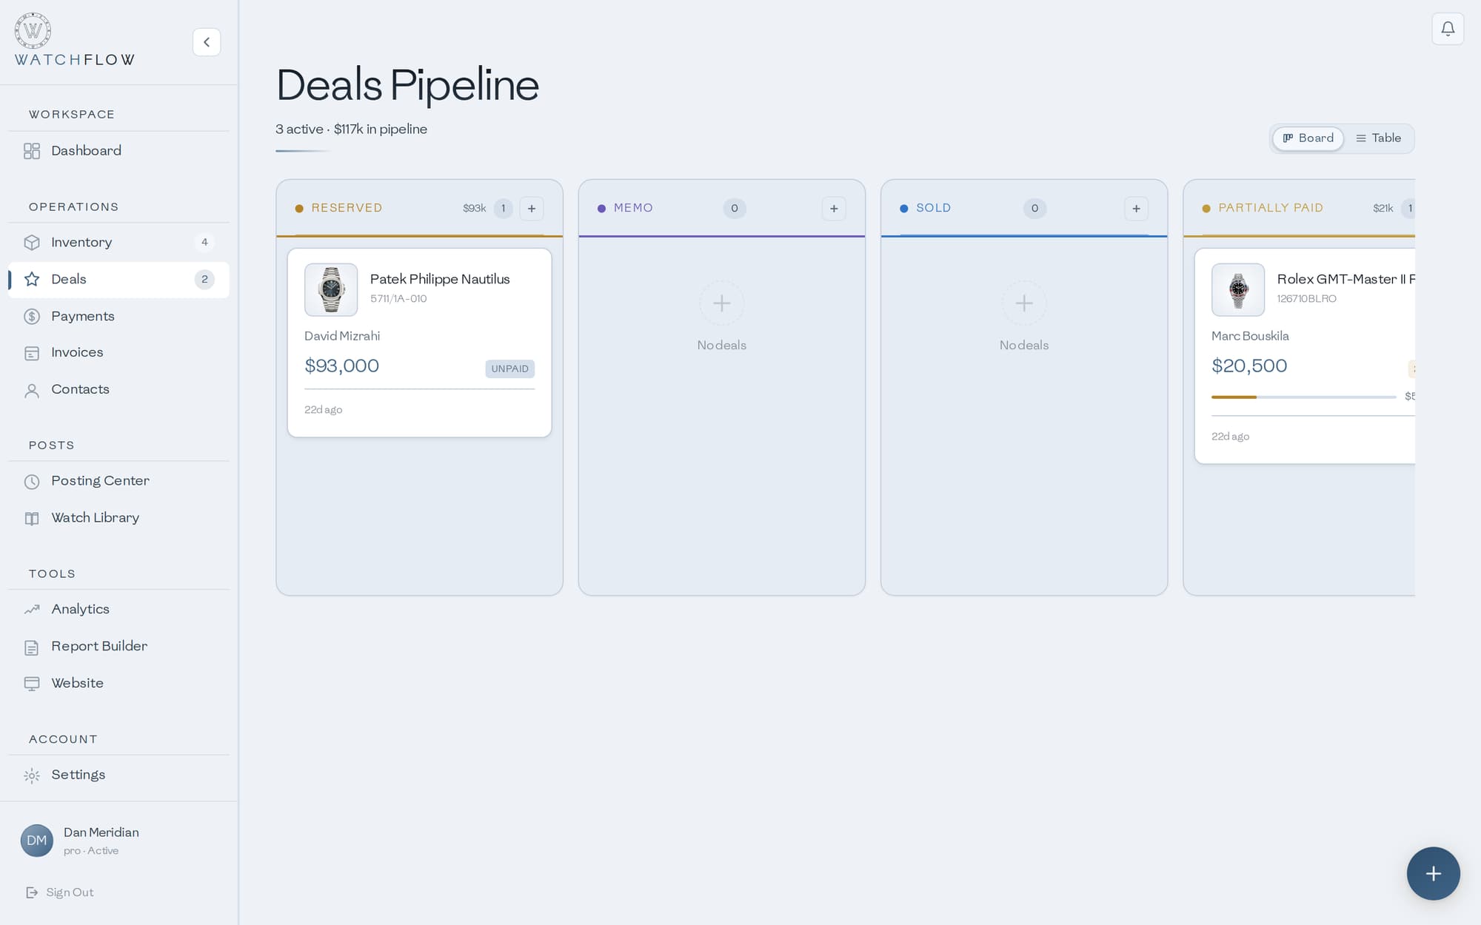Image resolution: width=1481 pixels, height=925 pixels.
Task: Click reference number 126710BLRO
Action: pos(1306,299)
